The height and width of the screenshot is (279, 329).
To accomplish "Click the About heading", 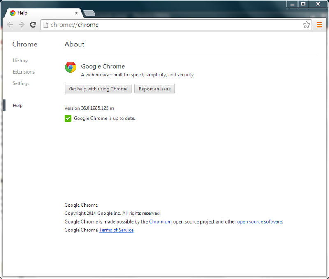I will click(x=74, y=44).
